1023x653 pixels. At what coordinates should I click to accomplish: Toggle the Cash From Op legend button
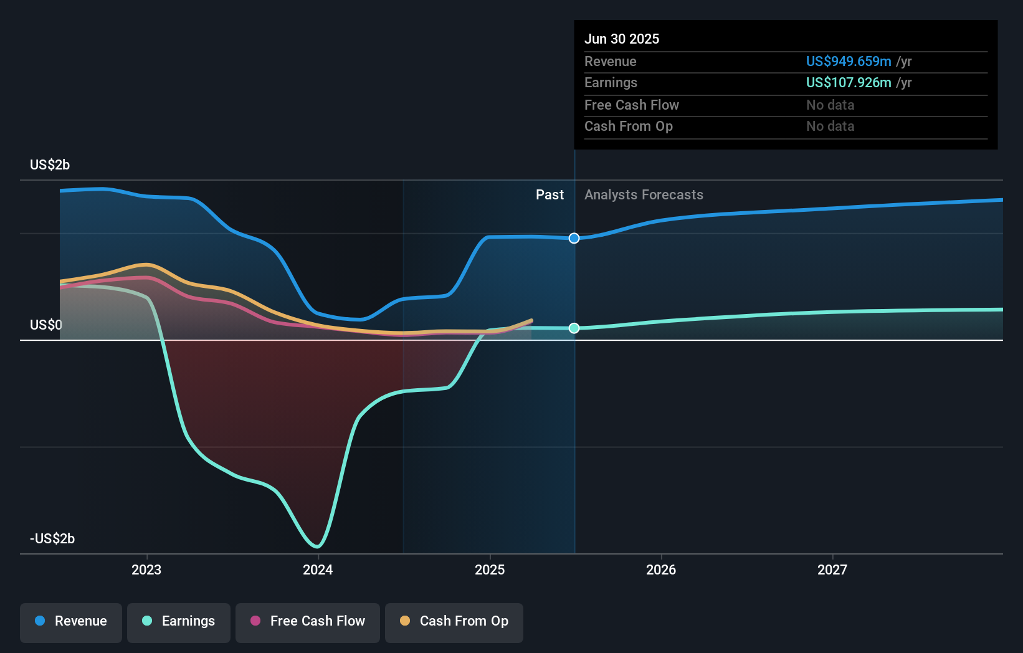454,622
